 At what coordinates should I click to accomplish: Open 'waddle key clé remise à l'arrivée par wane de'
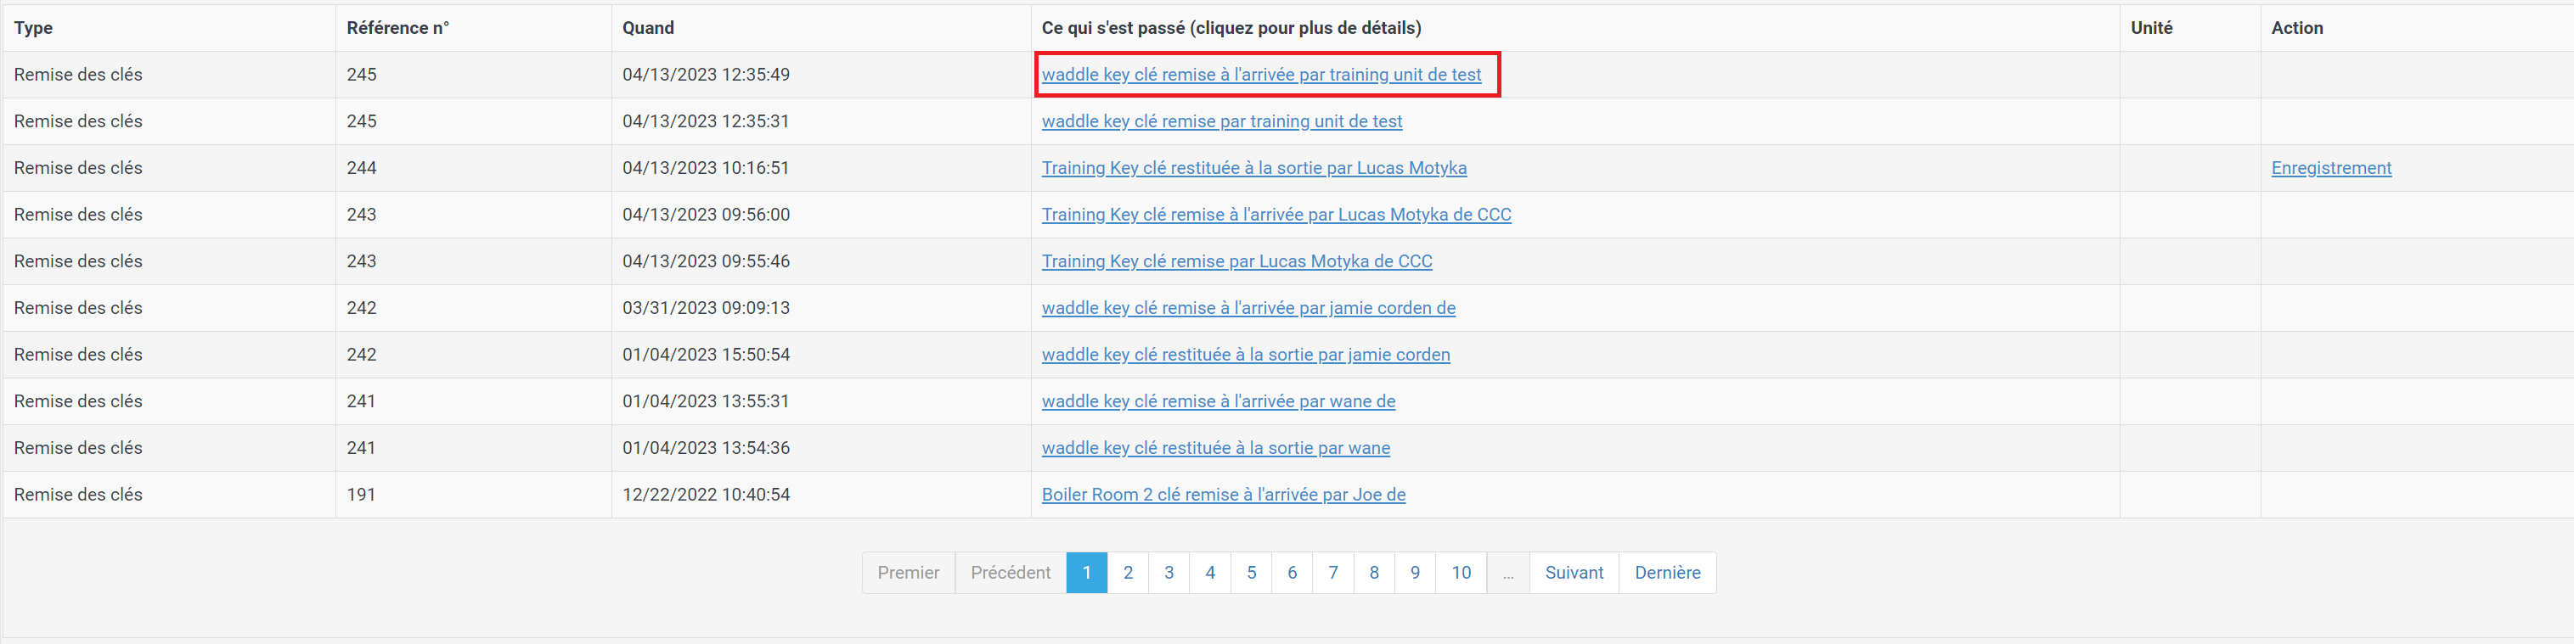1218,401
